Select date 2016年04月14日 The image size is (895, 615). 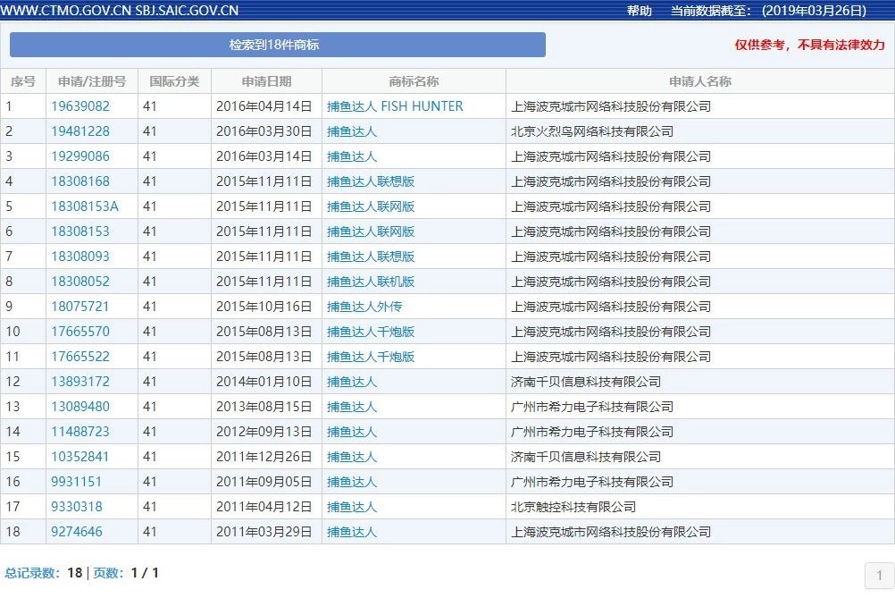coord(263,106)
